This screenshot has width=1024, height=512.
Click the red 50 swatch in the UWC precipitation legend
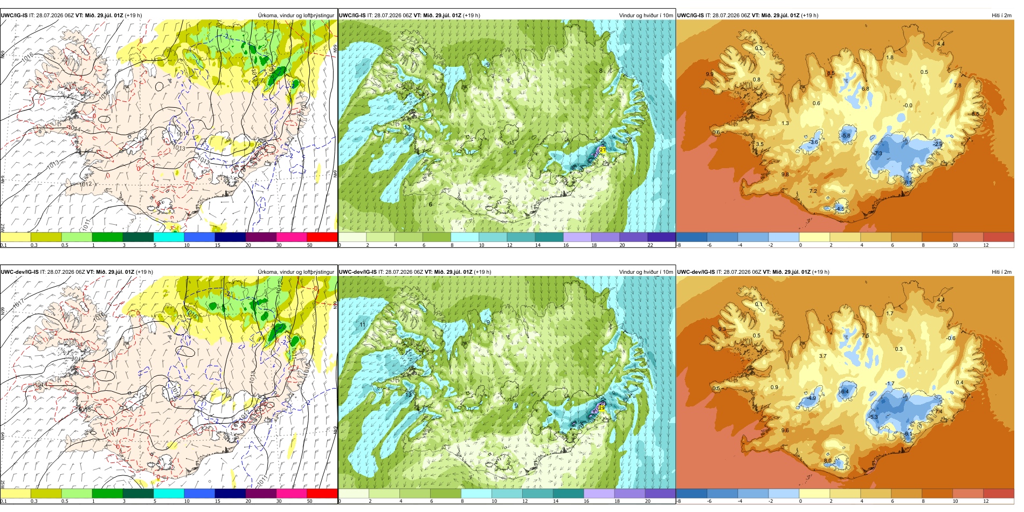pyautogui.click(x=322, y=237)
